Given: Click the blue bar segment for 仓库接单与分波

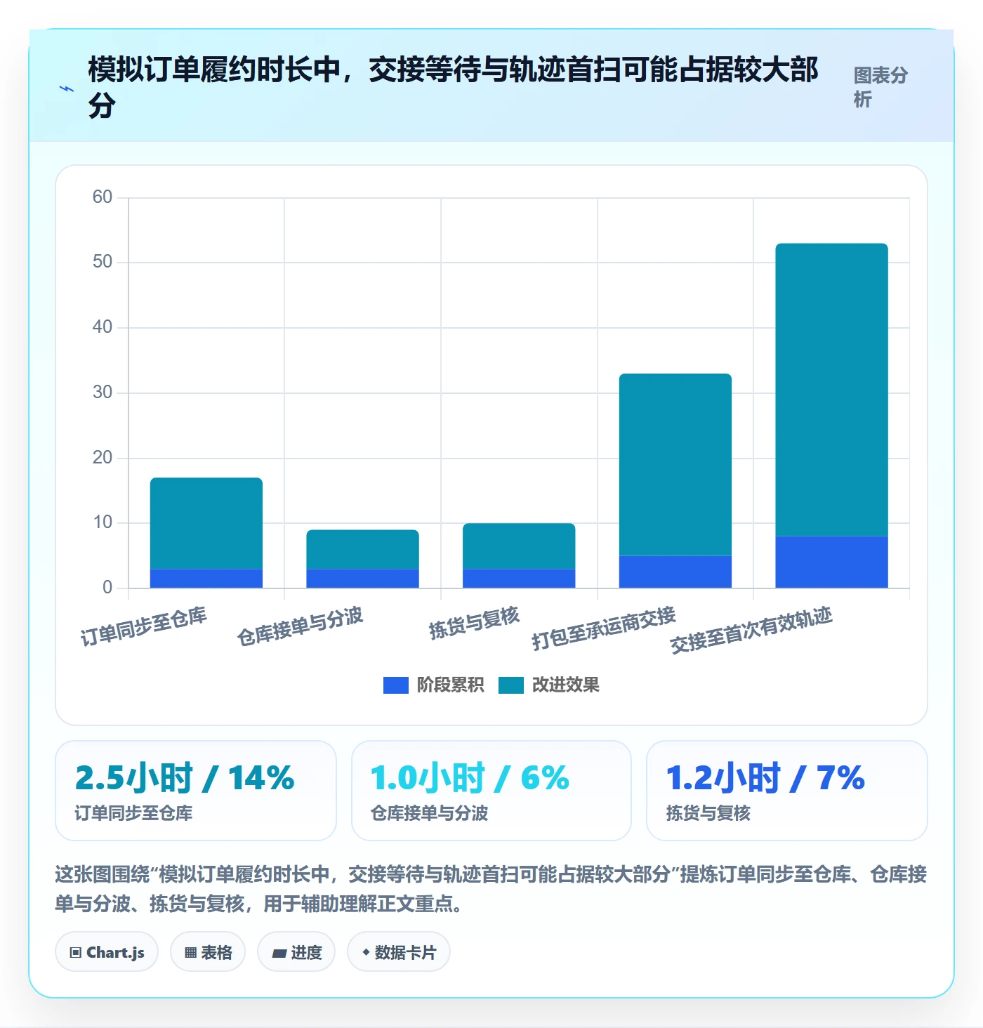Looking at the screenshot, I should pyautogui.click(x=362, y=579).
